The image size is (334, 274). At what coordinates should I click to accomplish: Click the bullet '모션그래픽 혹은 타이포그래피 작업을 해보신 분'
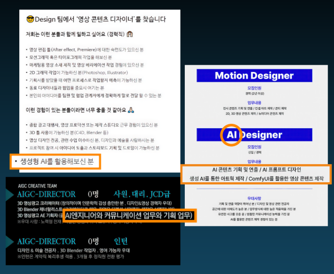pyautogui.click(x=71, y=57)
